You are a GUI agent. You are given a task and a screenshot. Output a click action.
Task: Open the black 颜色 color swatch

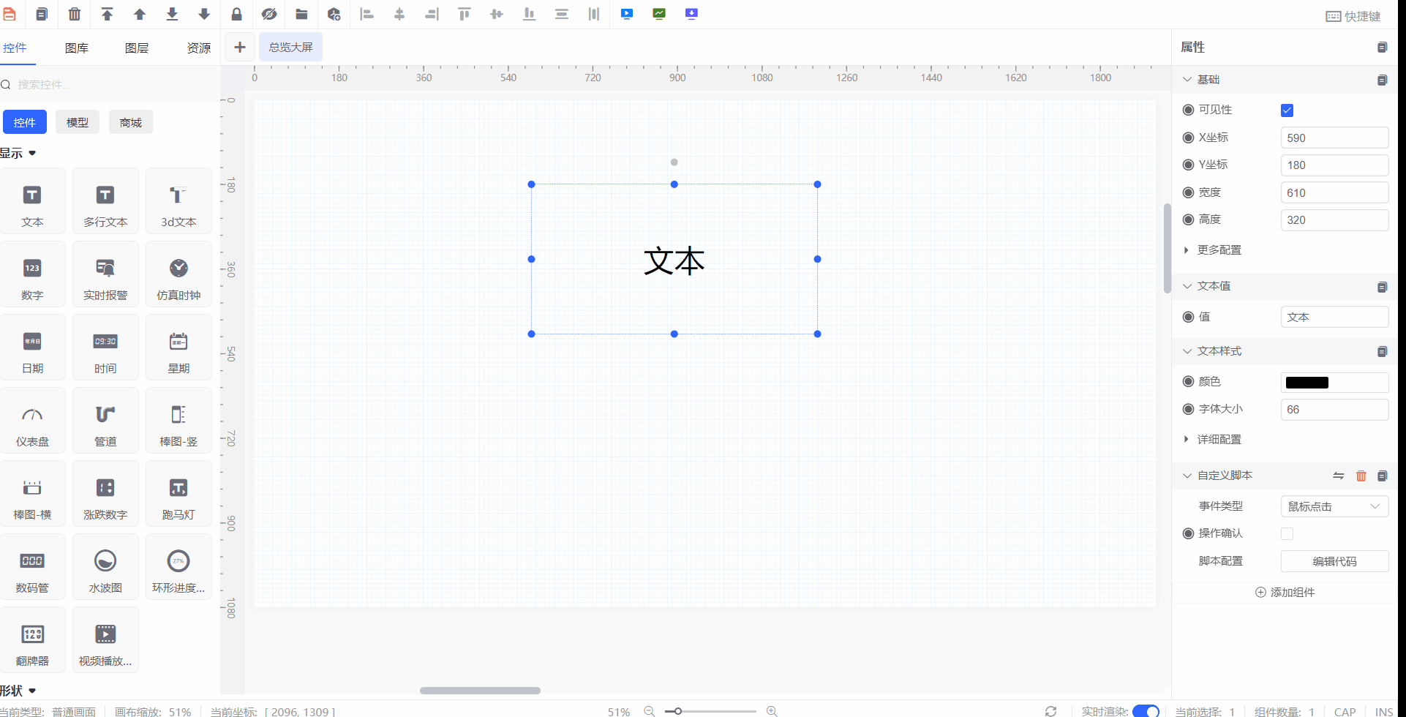pos(1307,383)
